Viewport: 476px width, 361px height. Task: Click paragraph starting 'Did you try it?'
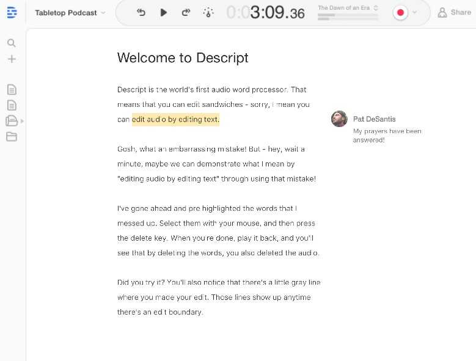(219, 297)
